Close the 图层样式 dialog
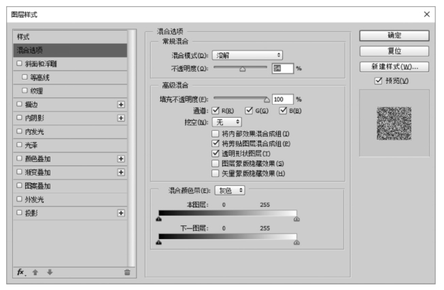Image resolution: width=444 pixels, height=290 pixels. 427,14
